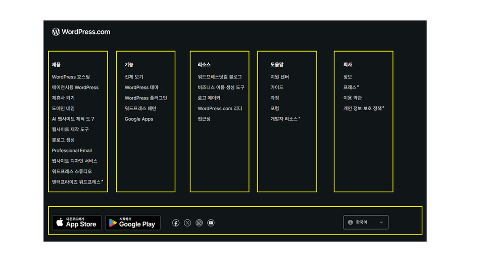This screenshot has height=273, width=485.
Task: Open the WordPress 플러그인 link
Action: click(145, 98)
